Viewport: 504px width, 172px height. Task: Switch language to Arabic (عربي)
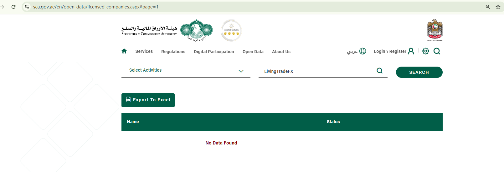[352, 51]
